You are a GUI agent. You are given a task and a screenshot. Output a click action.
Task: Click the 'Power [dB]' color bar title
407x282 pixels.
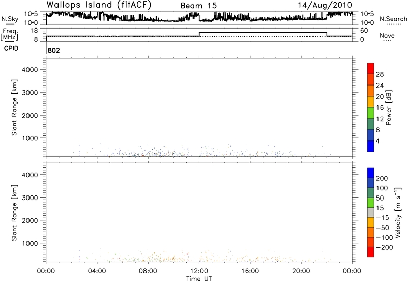pos(389,107)
